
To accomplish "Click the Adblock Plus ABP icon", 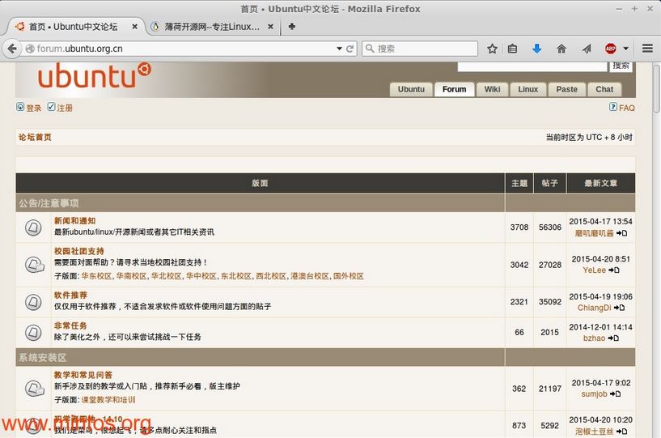I will [x=611, y=49].
